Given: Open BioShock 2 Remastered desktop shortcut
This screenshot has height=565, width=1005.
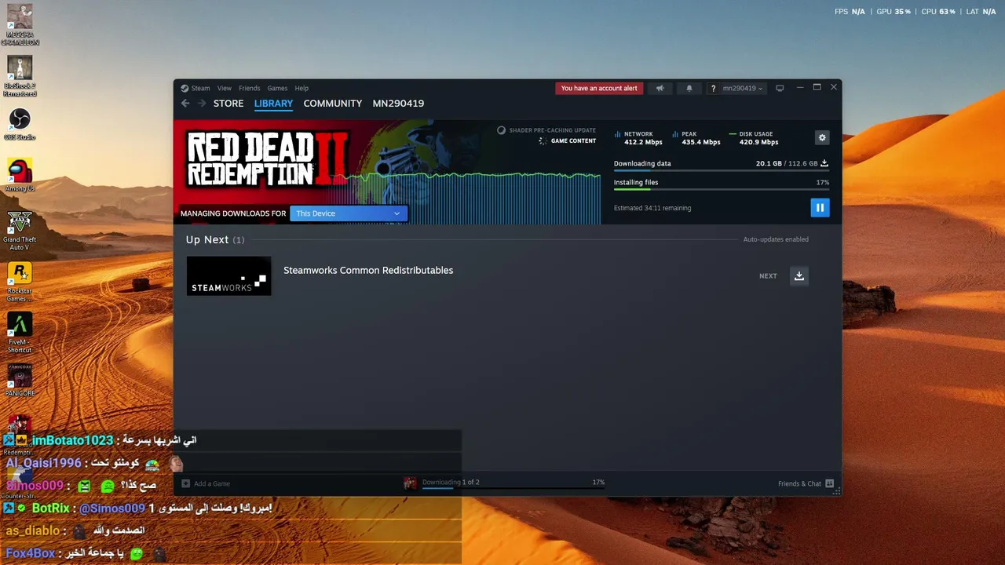Looking at the screenshot, I should coord(20,77).
